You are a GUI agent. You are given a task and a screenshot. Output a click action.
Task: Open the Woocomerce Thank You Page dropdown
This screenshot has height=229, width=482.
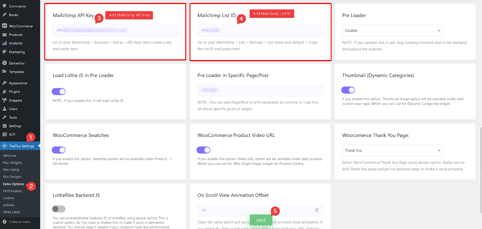pos(392,150)
